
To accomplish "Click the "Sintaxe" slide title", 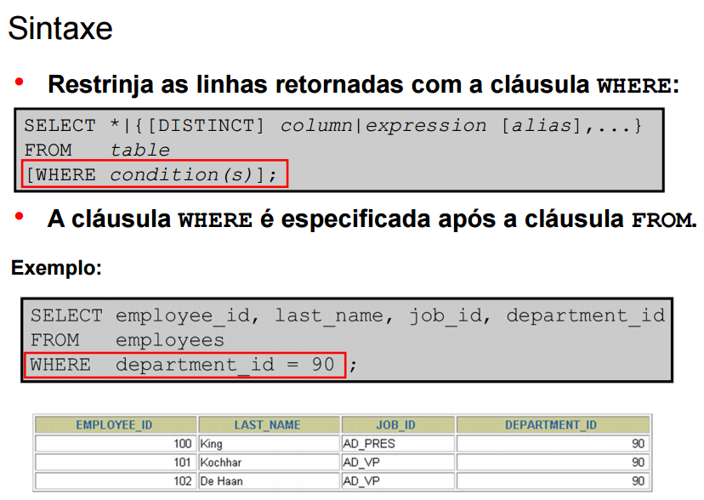I will (60, 29).
